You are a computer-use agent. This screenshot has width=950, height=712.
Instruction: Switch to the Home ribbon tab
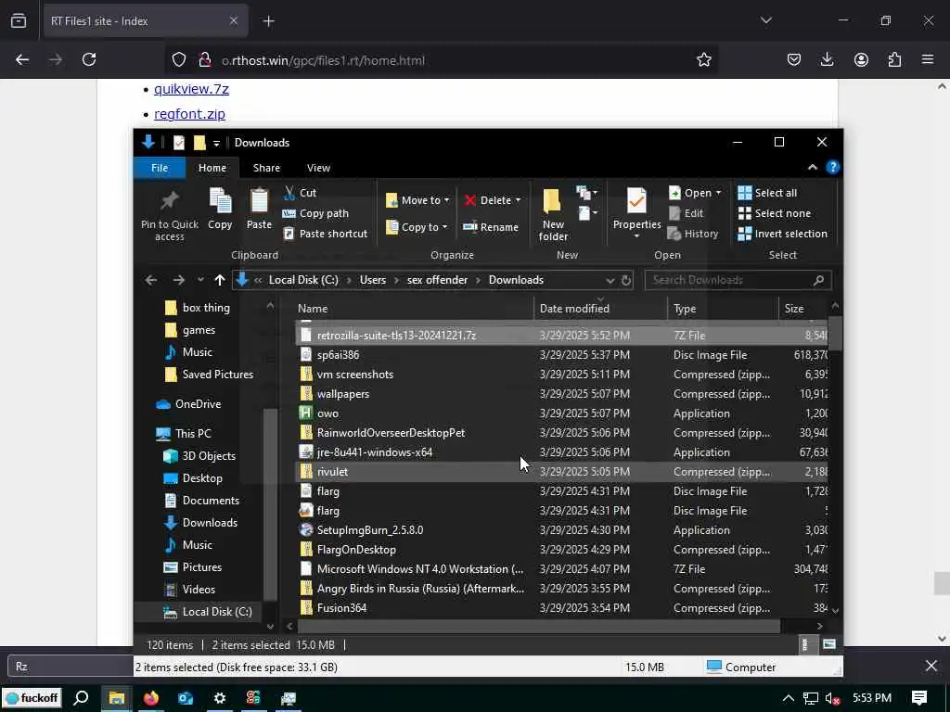[212, 168]
